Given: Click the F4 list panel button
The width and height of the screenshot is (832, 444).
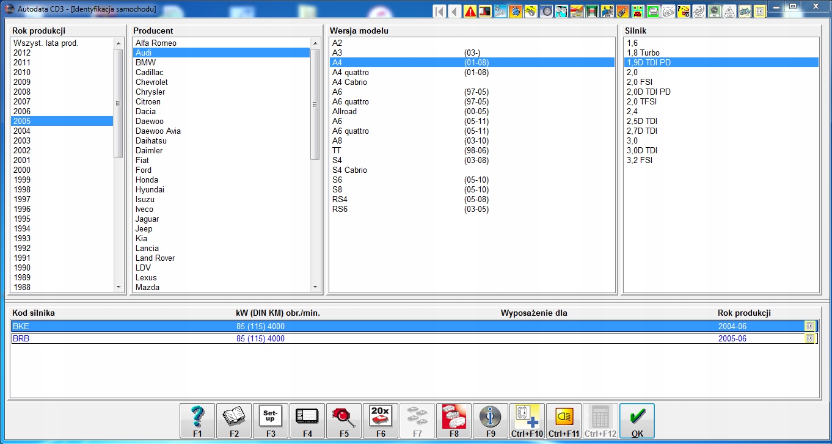Looking at the screenshot, I should point(307,421).
